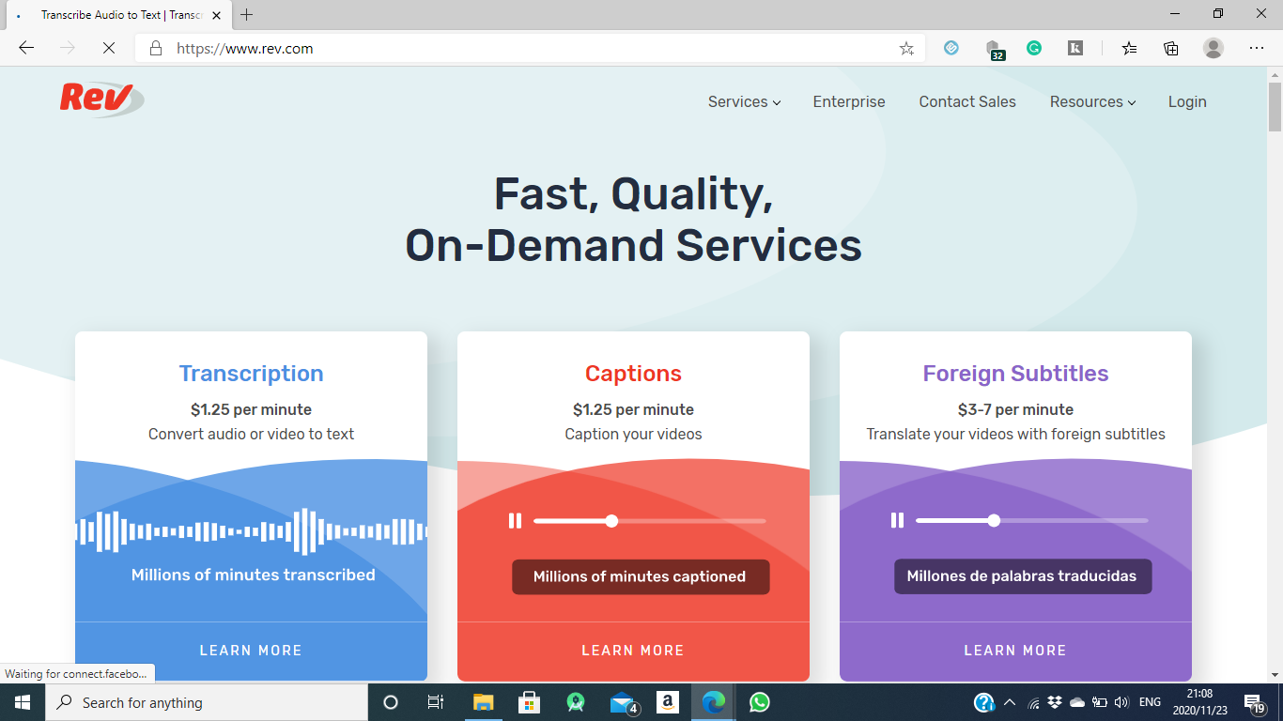
Task: Click the Captions progress slider knob
Action: pyautogui.click(x=611, y=521)
